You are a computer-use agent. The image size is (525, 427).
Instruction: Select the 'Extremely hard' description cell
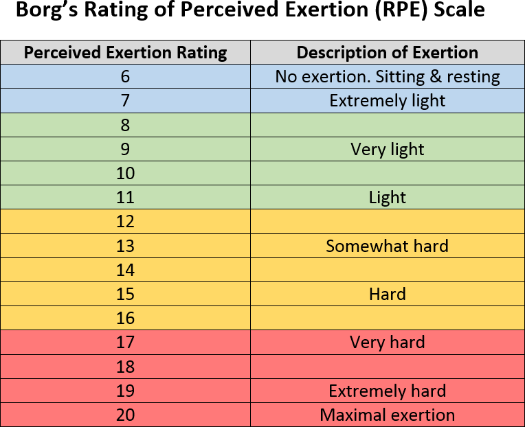tap(387, 391)
